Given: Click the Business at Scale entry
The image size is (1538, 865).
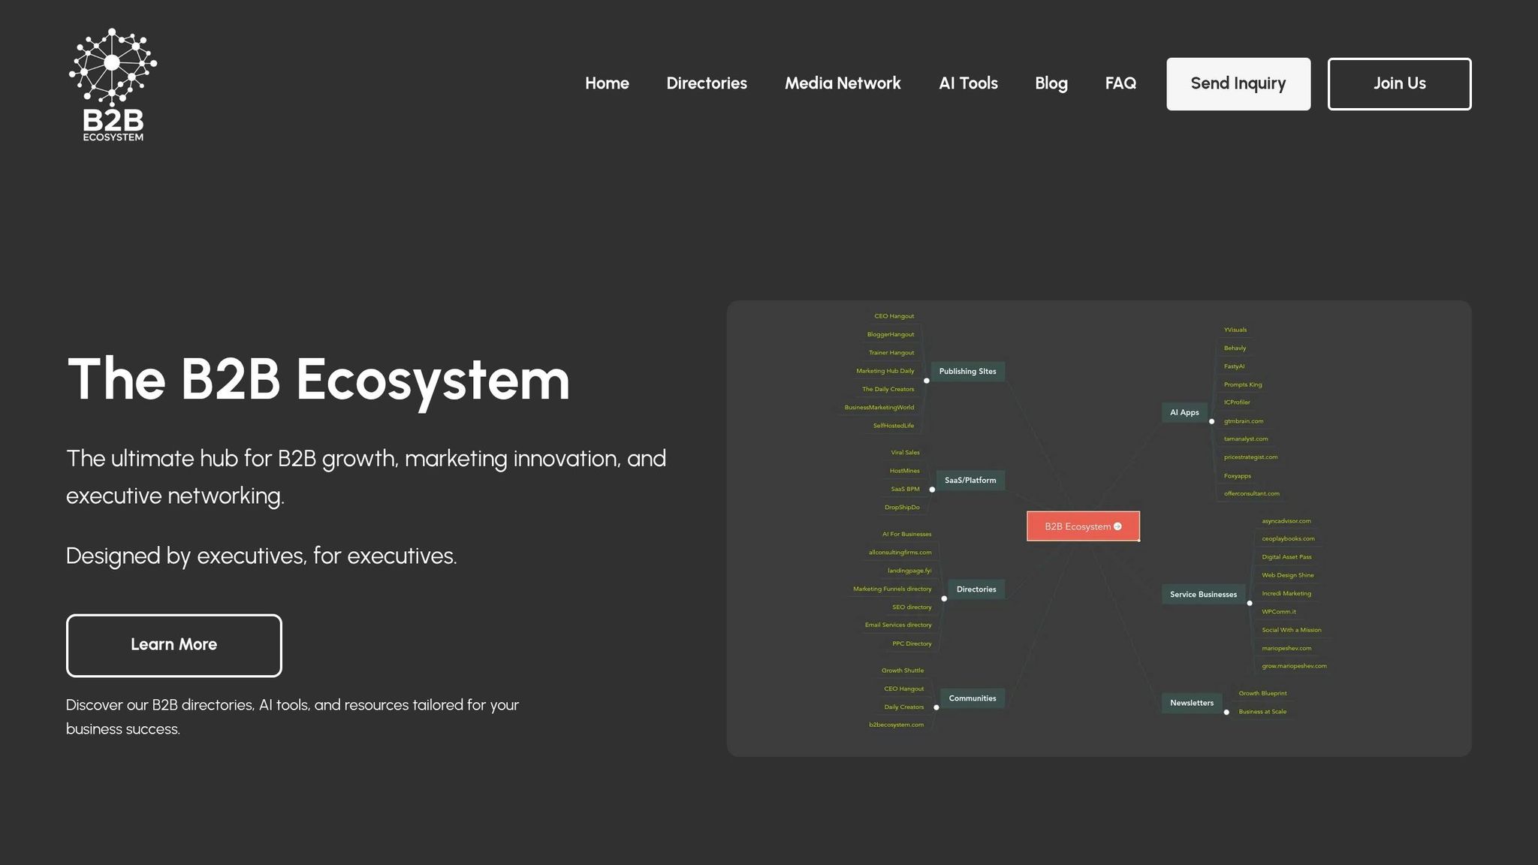Looking at the screenshot, I should click(x=1262, y=712).
